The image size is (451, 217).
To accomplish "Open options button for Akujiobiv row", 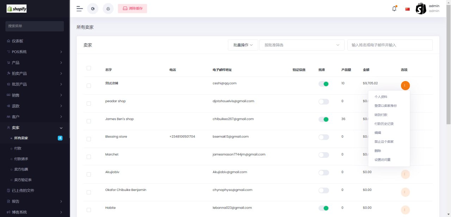I will coord(405,174).
